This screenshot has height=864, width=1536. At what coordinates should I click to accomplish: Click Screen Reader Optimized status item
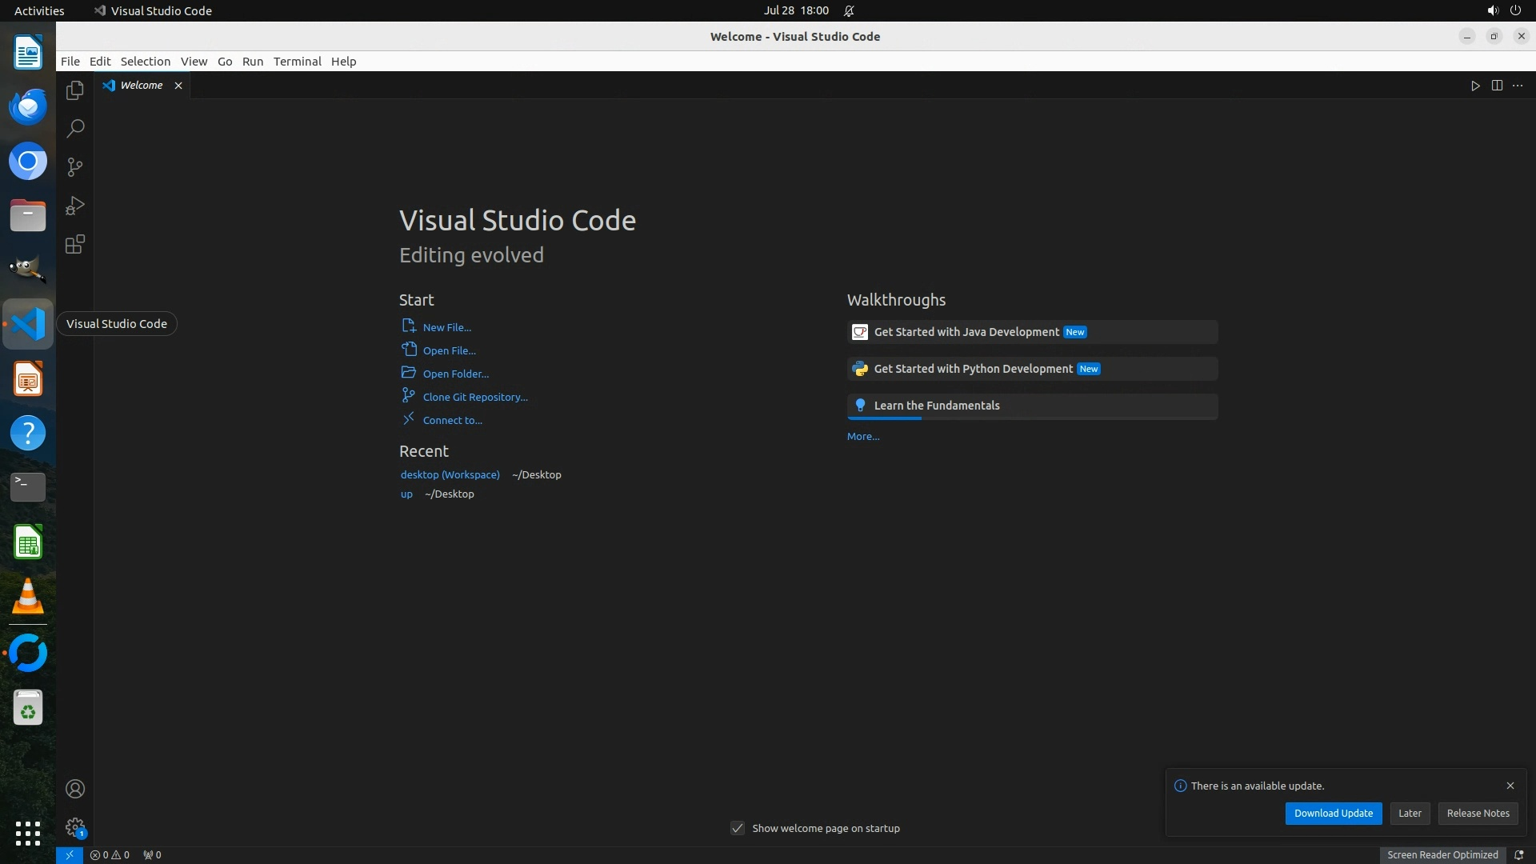1442,854
